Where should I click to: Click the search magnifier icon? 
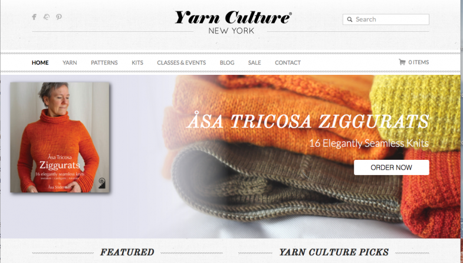350,19
